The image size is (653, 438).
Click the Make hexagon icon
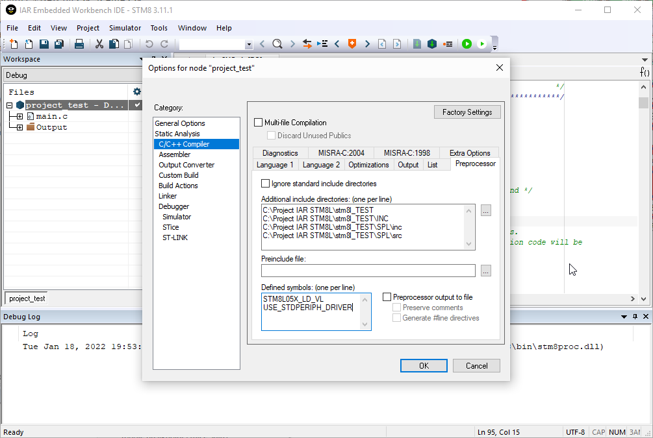432,43
